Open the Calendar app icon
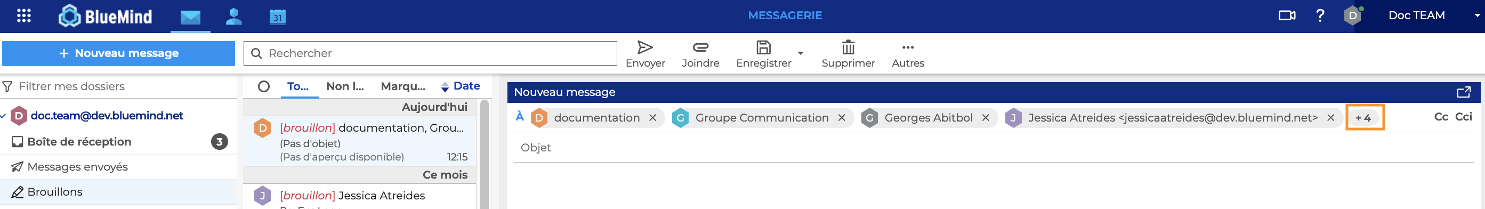Screen dimensions: 1485x209 pos(277,17)
